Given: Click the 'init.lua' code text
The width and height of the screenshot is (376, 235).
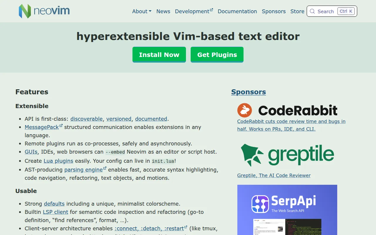Looking at the screenshot, I should (163, 161).
